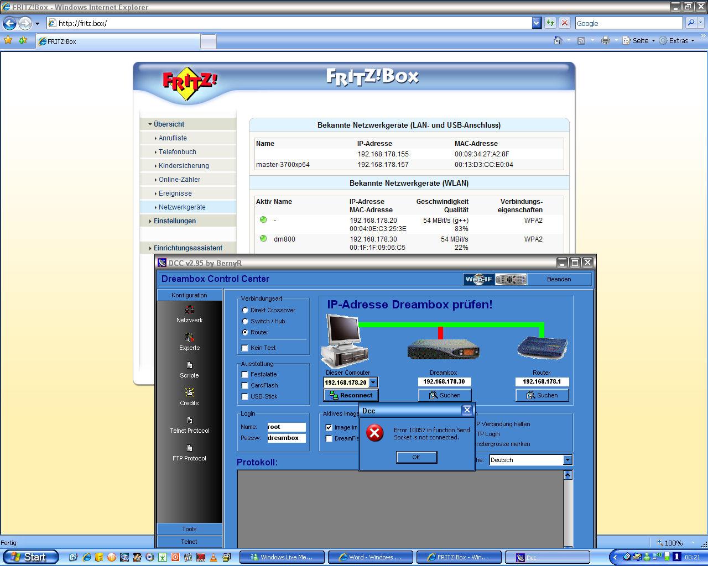
Task: Switch to the Tools tab in DCC
Action: click(189, 529)
